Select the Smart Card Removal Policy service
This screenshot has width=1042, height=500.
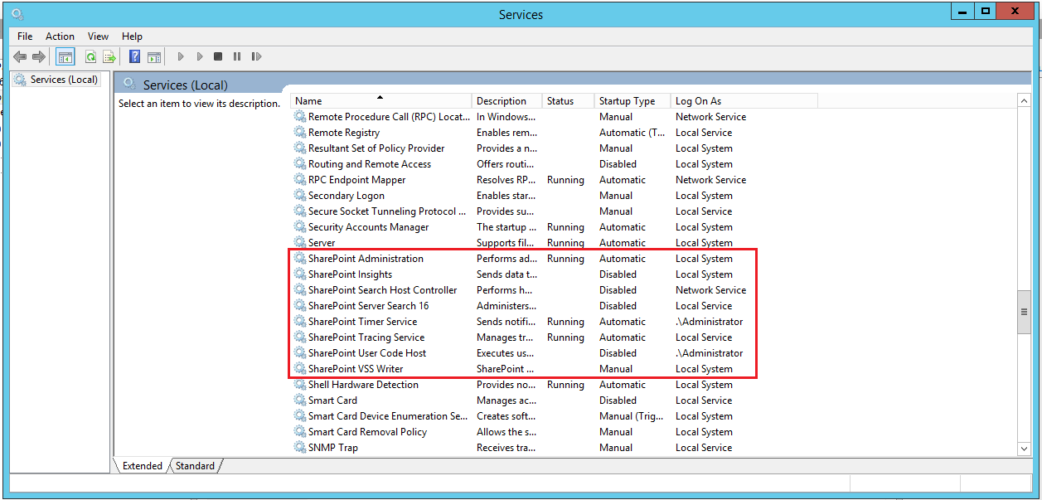coord(367,432)
